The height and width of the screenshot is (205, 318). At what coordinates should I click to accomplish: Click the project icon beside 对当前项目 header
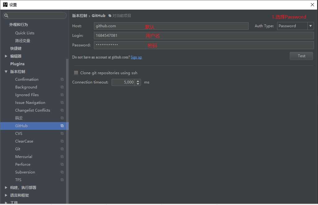(x=110, y=15)
